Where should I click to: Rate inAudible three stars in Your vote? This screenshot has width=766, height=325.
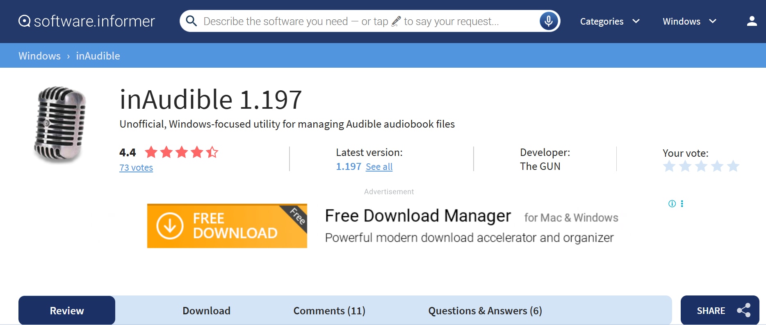tap(701, 166)
